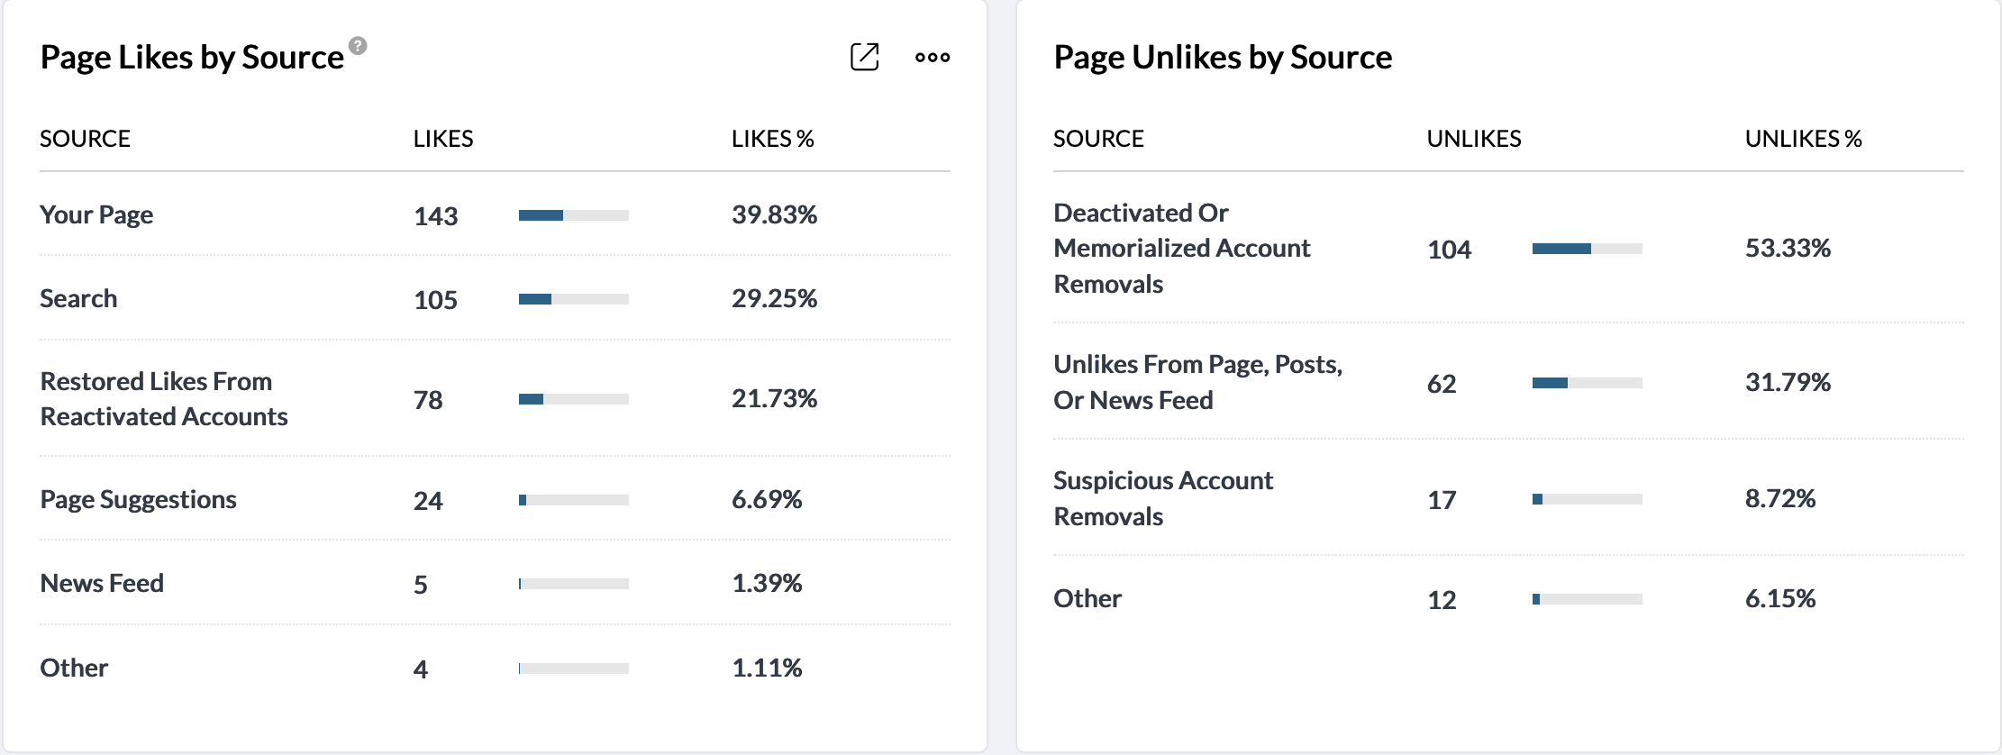The height and width of the screenshot is (755, 2002).
Task: Click the LIKES column header
Action: (x=443, y=139)
